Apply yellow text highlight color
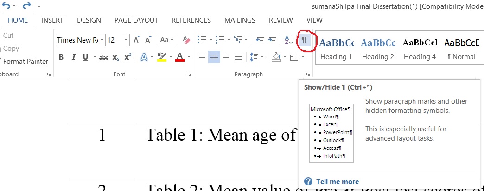The height and width of the screenshot is (191, 484). click(162, 57)
